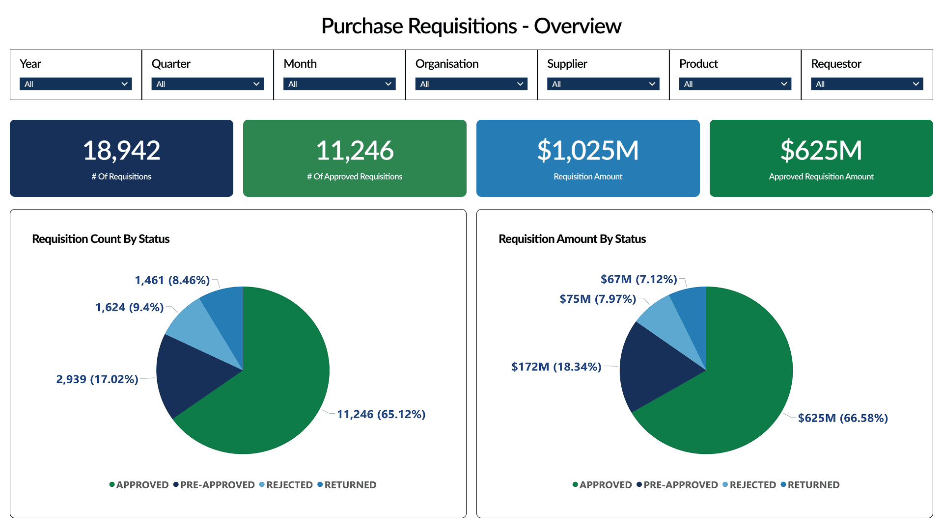
Task: Select the dark navy slice in amount pie
Action: tap(653, 368)
